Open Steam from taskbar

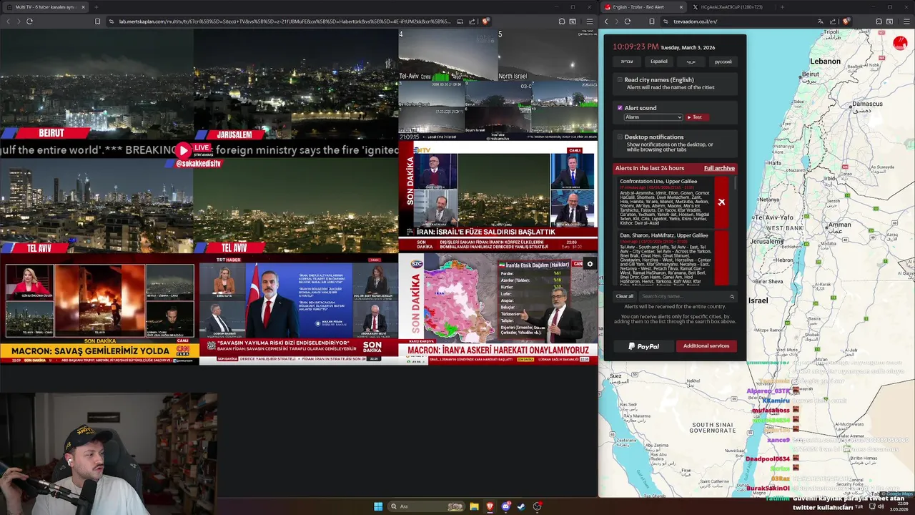522,506
